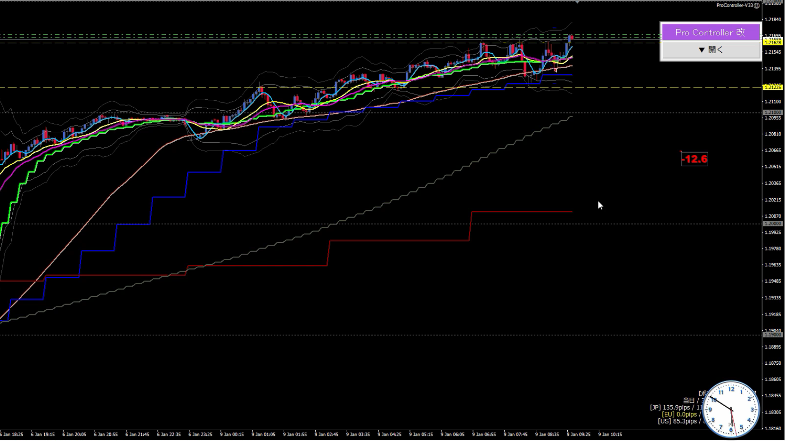Click the gray 1.20000 level label
This screenshot has height=441, width=785.
tap(773, 224)
